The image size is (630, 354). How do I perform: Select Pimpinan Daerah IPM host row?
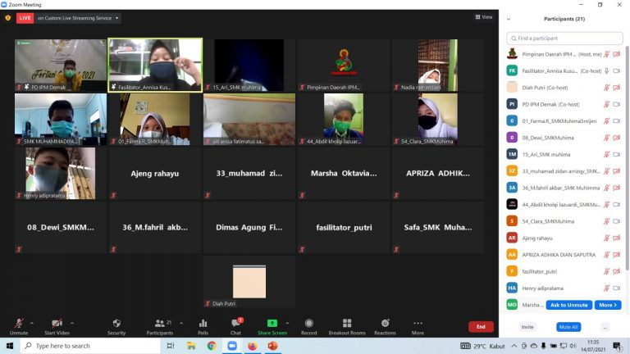[x=564, y=54]
